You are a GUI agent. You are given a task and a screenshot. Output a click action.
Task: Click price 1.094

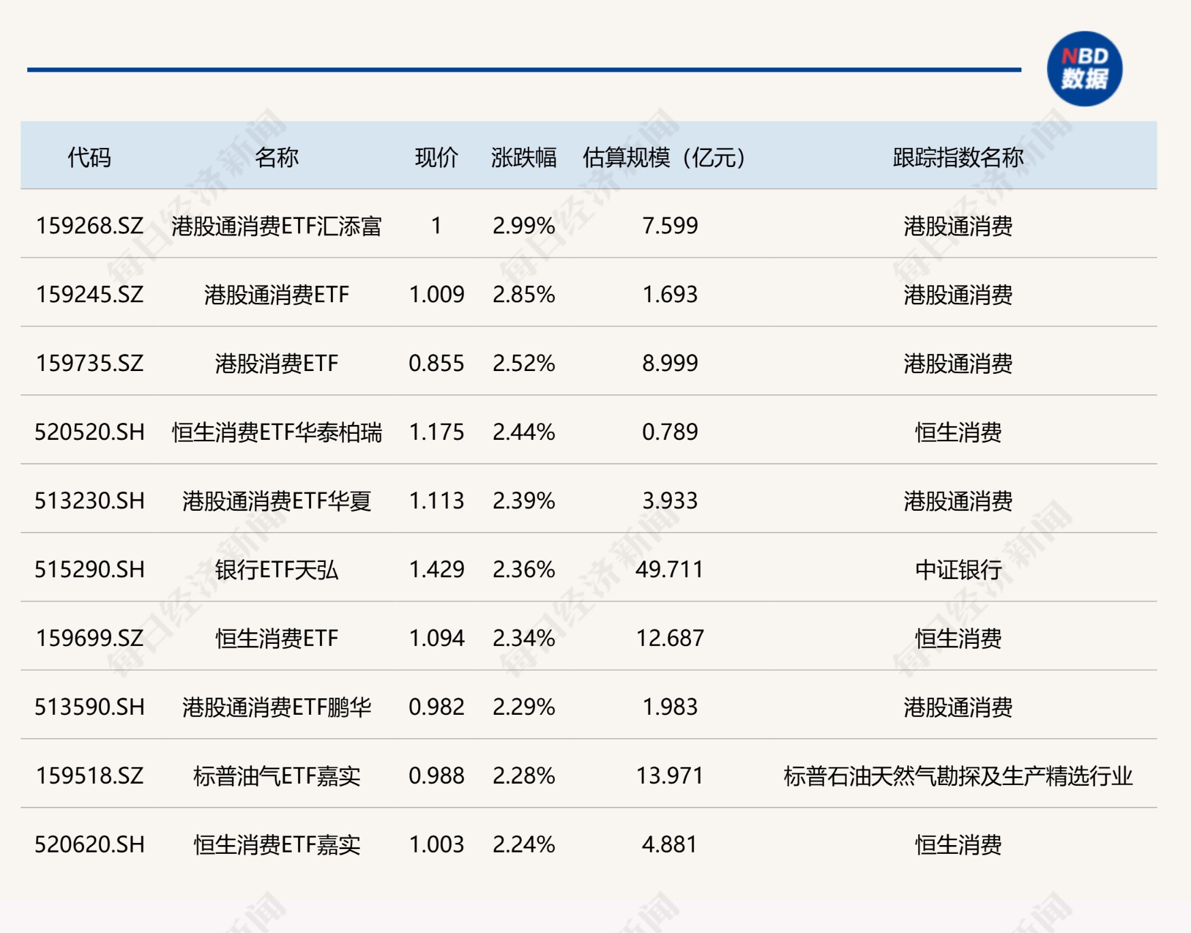pyautogui.click(x=437, y=638)
